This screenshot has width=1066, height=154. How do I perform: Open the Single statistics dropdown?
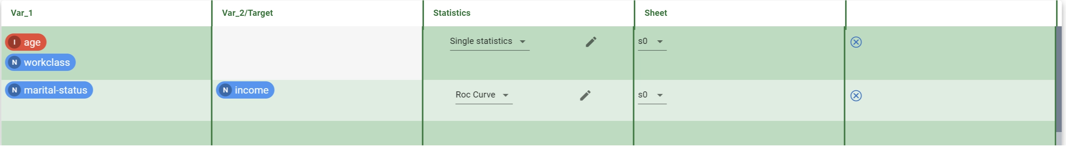click(489, 42)
